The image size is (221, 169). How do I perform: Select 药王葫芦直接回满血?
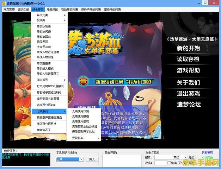pyautogui.click(x=49, y=118)
